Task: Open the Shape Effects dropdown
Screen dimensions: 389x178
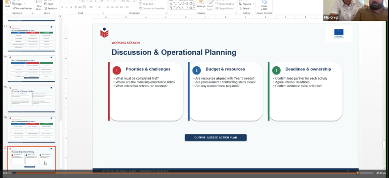Action: coord(225,8)
